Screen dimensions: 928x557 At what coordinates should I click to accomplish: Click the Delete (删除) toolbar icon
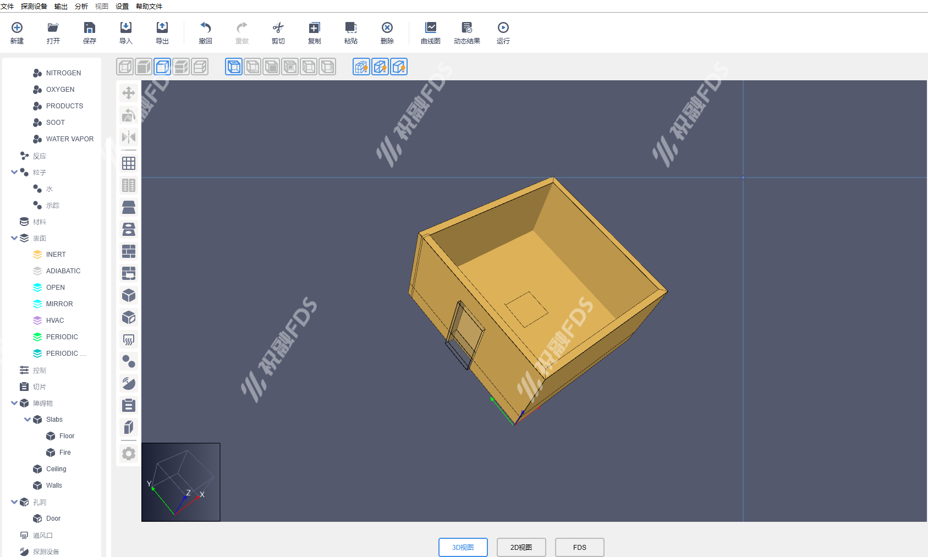(x=387, y=33)
